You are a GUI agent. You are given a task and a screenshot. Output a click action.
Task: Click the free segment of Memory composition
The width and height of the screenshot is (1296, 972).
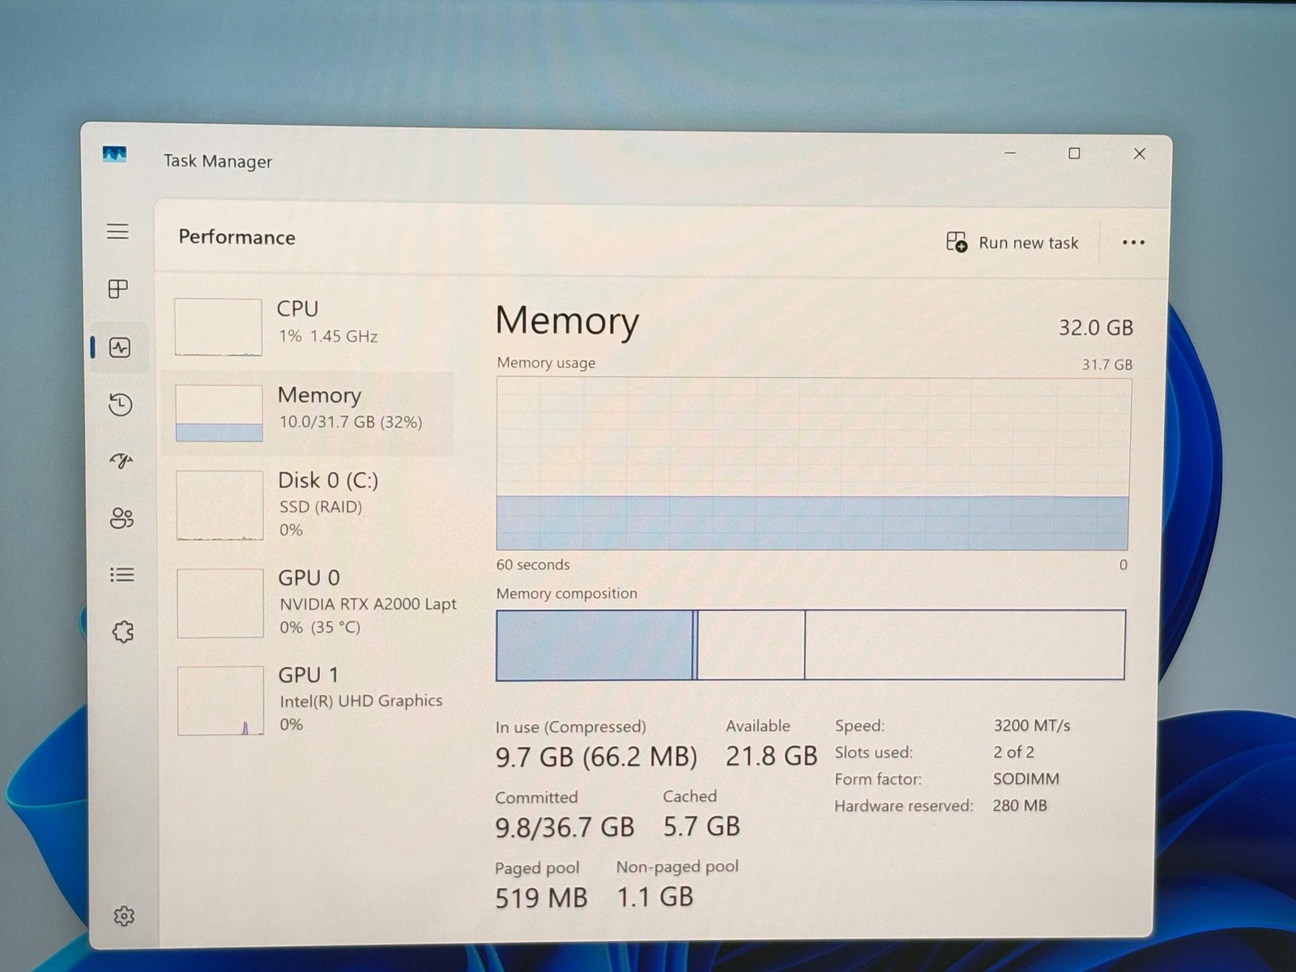click(965, 645)
